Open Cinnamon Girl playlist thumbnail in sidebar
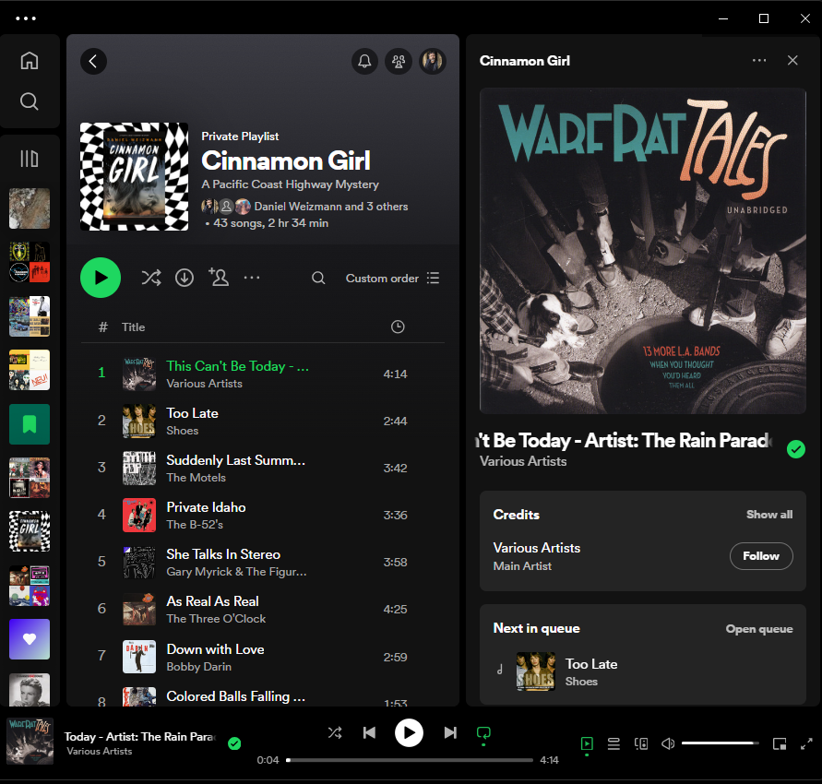Image resolution: width=822 pixels, height=784 pixels. (x=30, y=531)
